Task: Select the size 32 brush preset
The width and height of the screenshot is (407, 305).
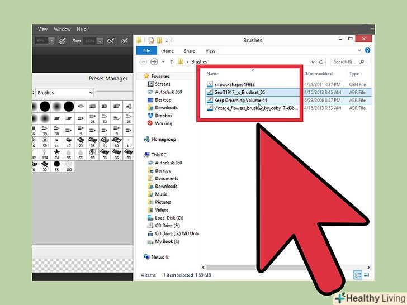Action: tap(45, 166)
